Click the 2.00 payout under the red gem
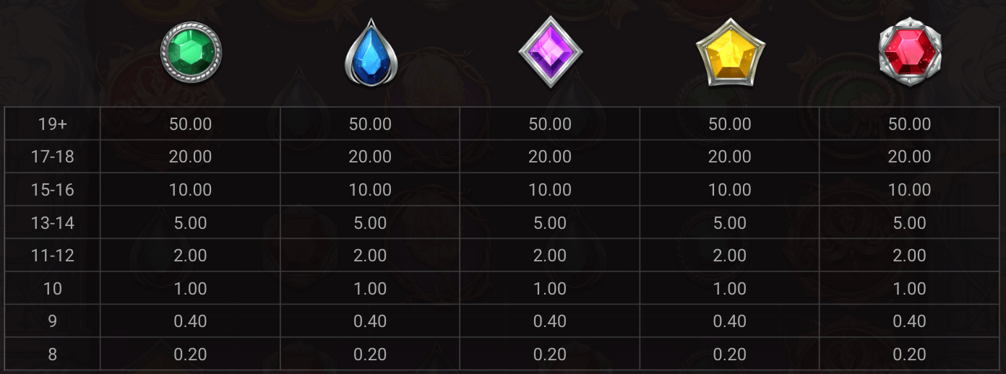Viewport: 1006px width, 374px height. [x=909, y=256]
